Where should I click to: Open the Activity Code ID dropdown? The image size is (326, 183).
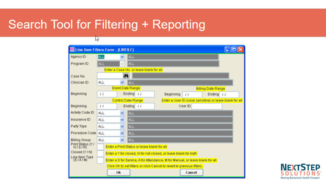pos(122,113)
